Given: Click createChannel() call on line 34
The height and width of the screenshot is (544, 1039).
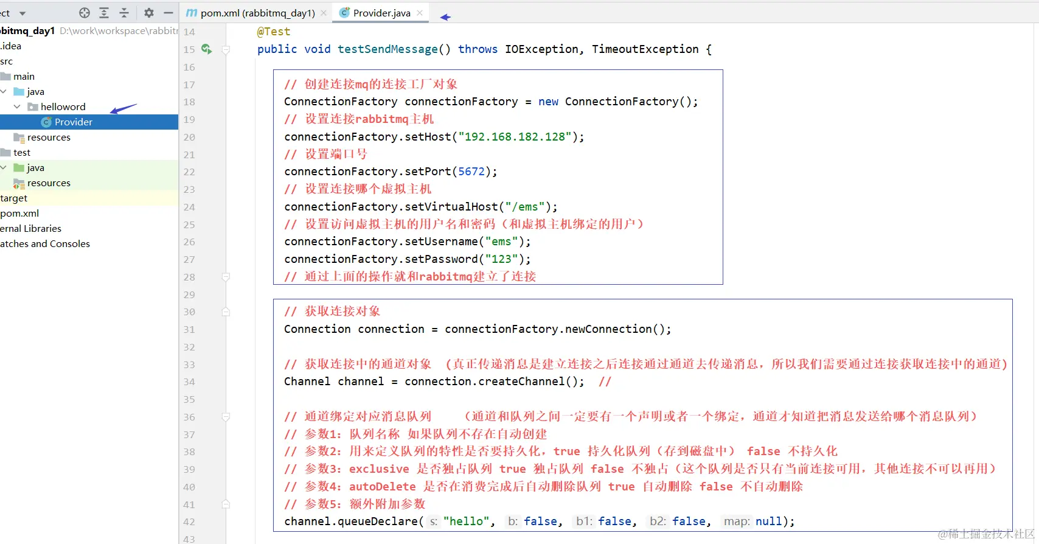Looking at the screenshot, I should click(528, 382).
